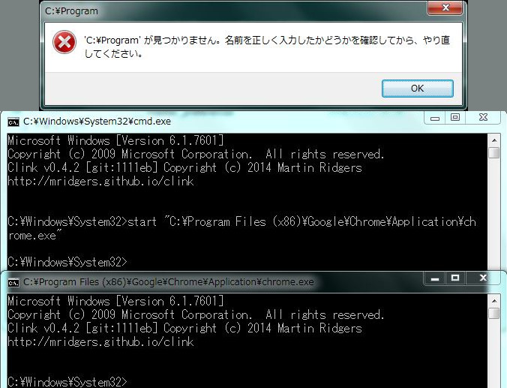Image resolution: width=507 pixels, height=388 pixels.
Task: Minimize the chrome.exe titled console window
Action: point(435,278)
